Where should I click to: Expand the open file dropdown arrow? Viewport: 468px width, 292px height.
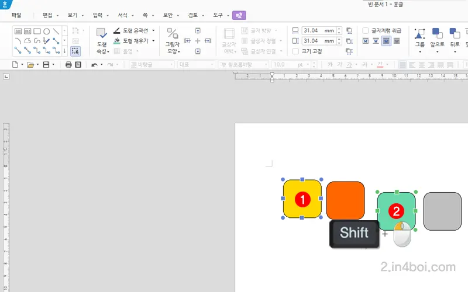[x=37, y=64]
